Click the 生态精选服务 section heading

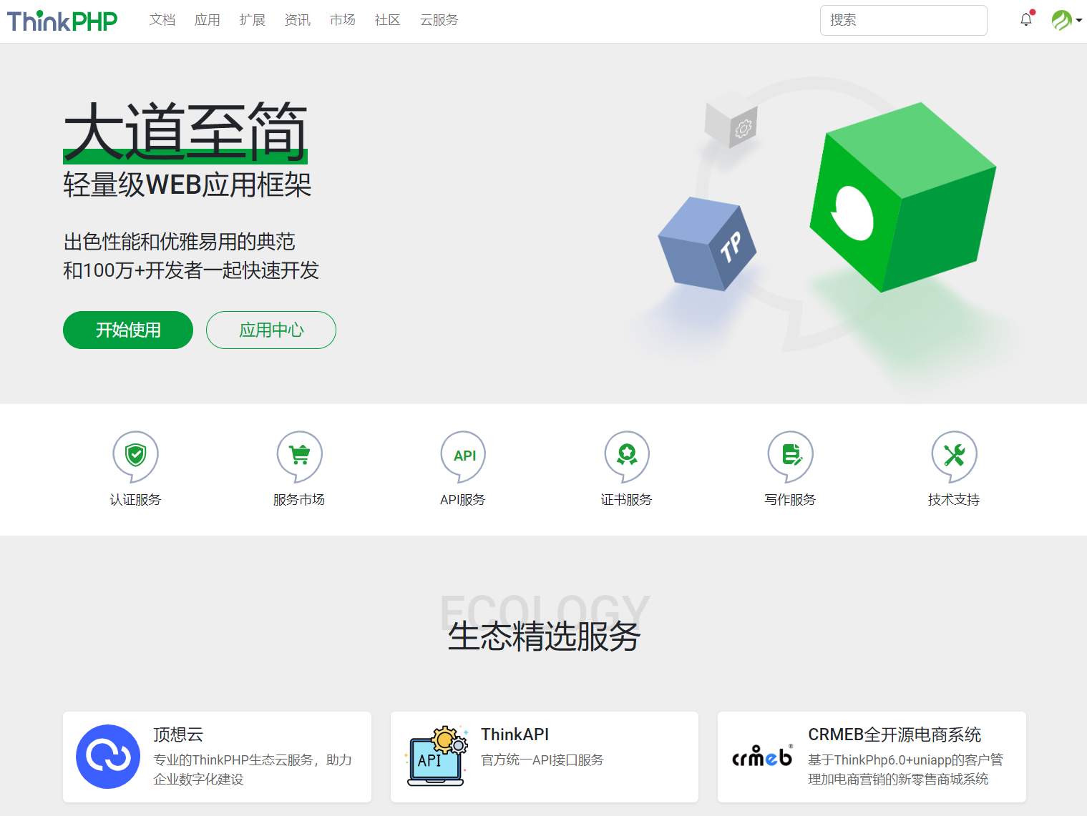(x=544, y=636)
